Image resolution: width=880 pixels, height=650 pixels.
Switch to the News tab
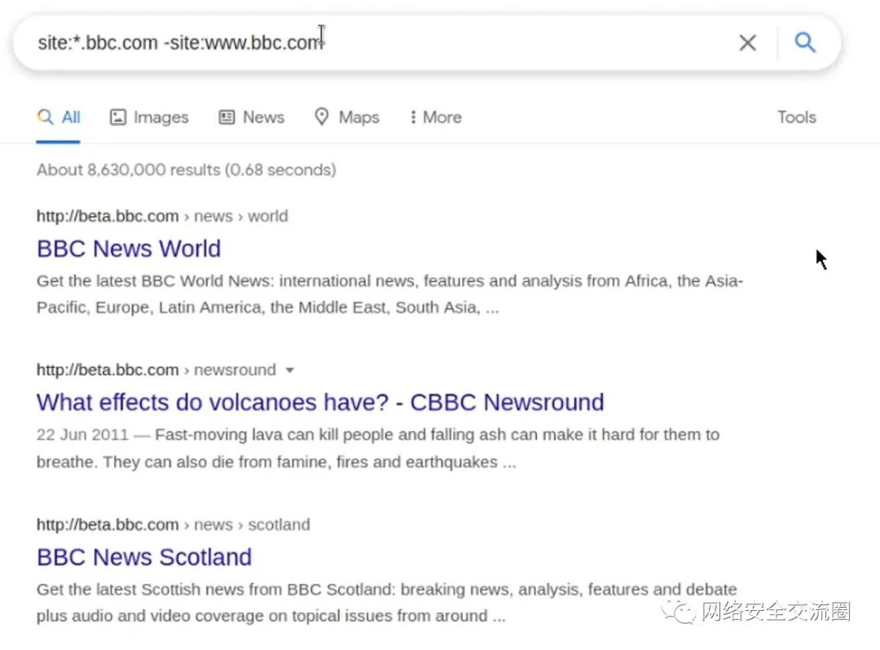click(x=252, y=117)
